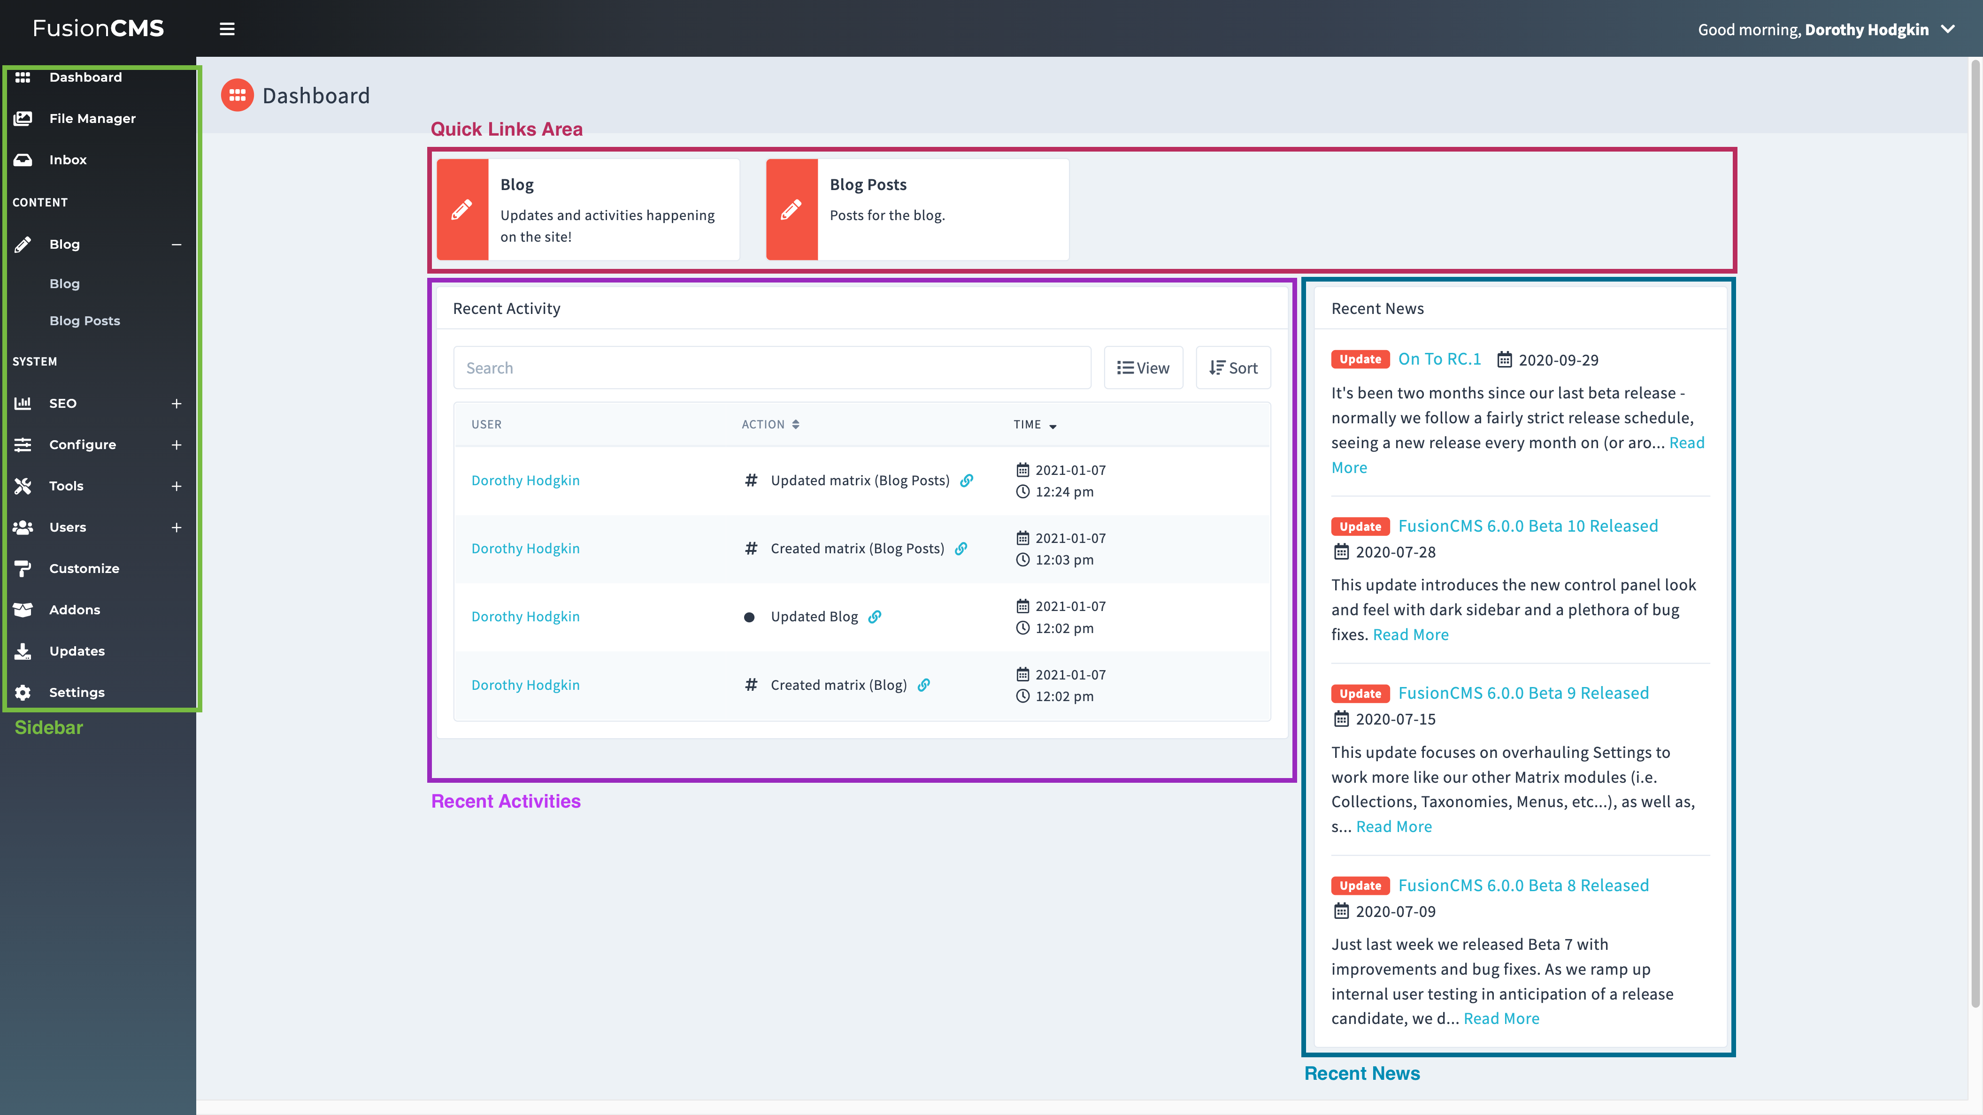Image resolution: width=1983 pixels, height=1115 pixels.
Task: Expand the Configure menu
Action: (177, 445)
